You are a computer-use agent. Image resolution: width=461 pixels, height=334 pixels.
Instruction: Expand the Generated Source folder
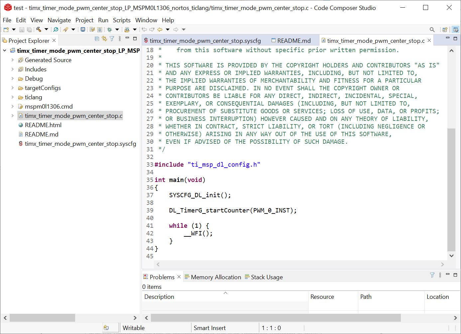[13, 60]
